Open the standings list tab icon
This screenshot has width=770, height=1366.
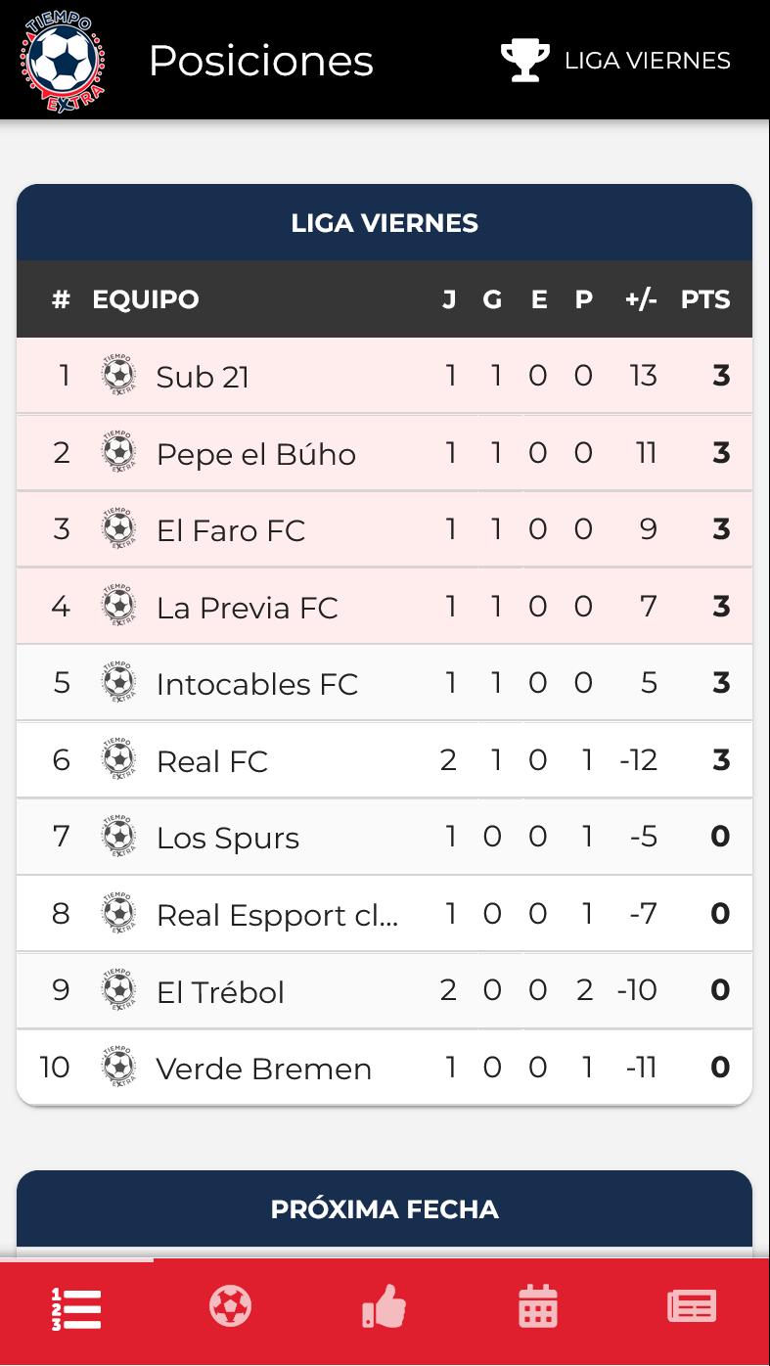click(x=76, y=1309)
